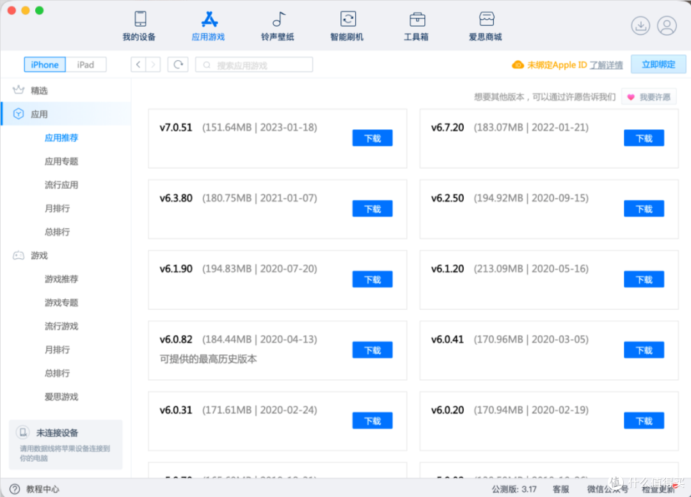Click the 未连接设备 status panel
The width and height of the screenshot is (691, 497).
[x=66, y=445]
